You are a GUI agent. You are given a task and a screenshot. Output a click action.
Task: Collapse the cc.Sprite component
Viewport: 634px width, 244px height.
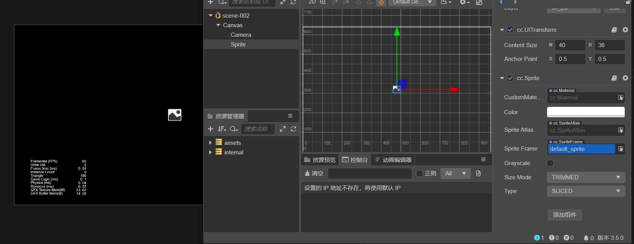coord(502,78)
